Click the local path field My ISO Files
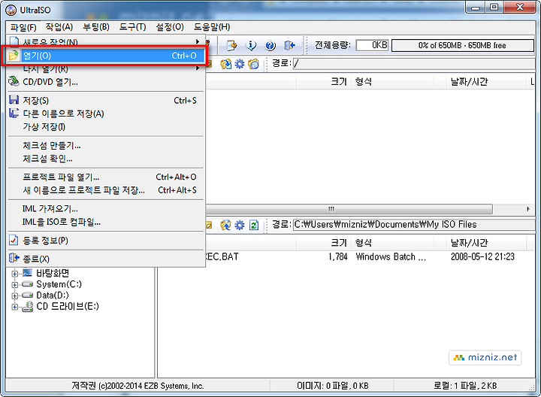 coord(414,225)
